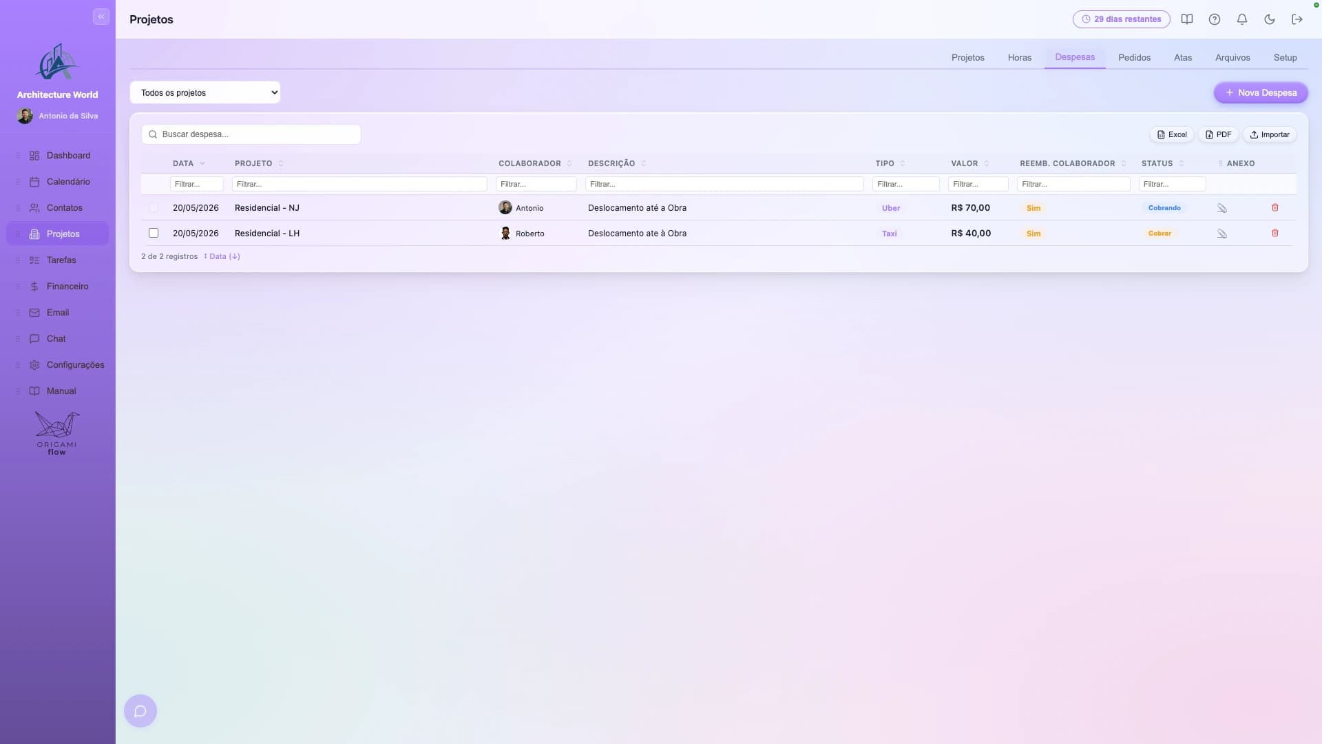Open the notifications bell
1322x744 pixels.
[1242, 19]
